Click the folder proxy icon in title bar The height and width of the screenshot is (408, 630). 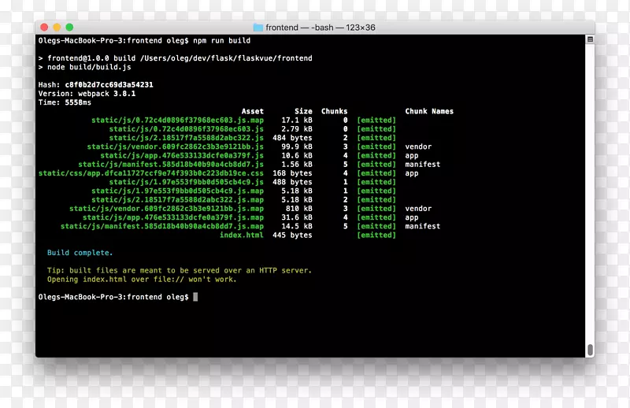click(258, 28)
